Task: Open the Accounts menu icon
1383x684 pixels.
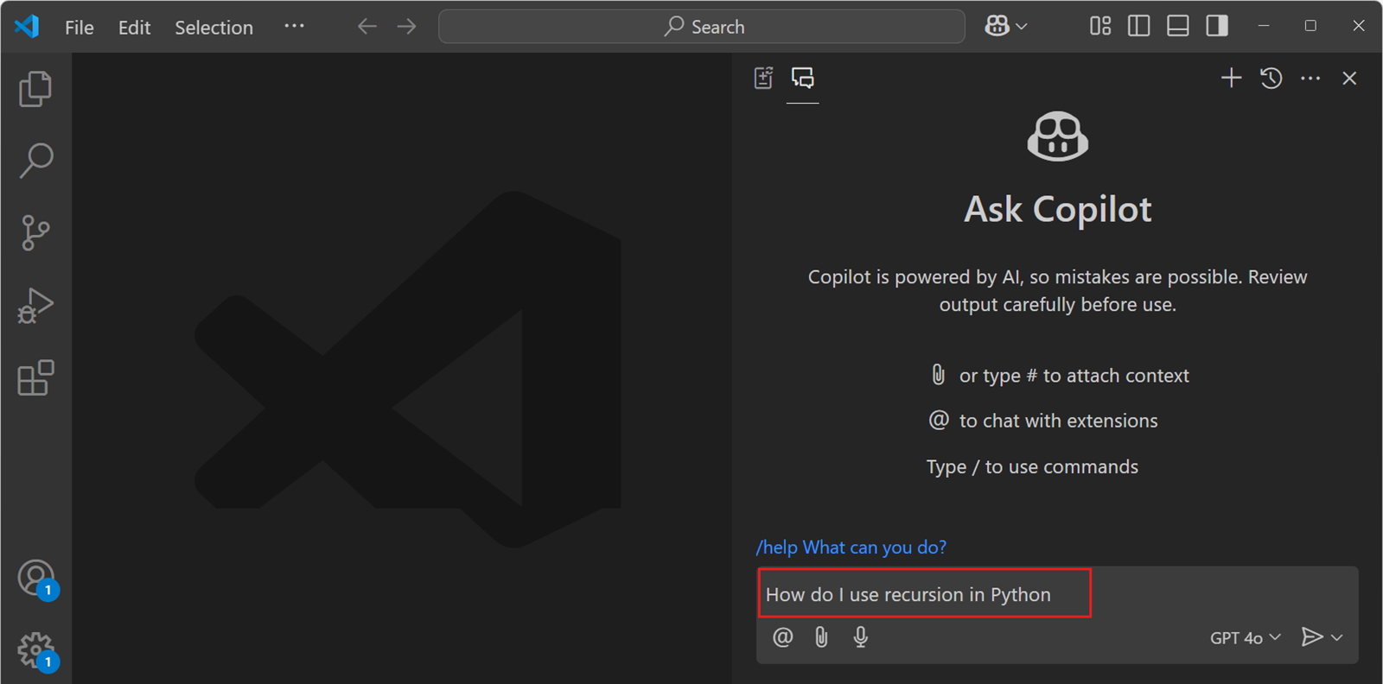Action: 36,578
